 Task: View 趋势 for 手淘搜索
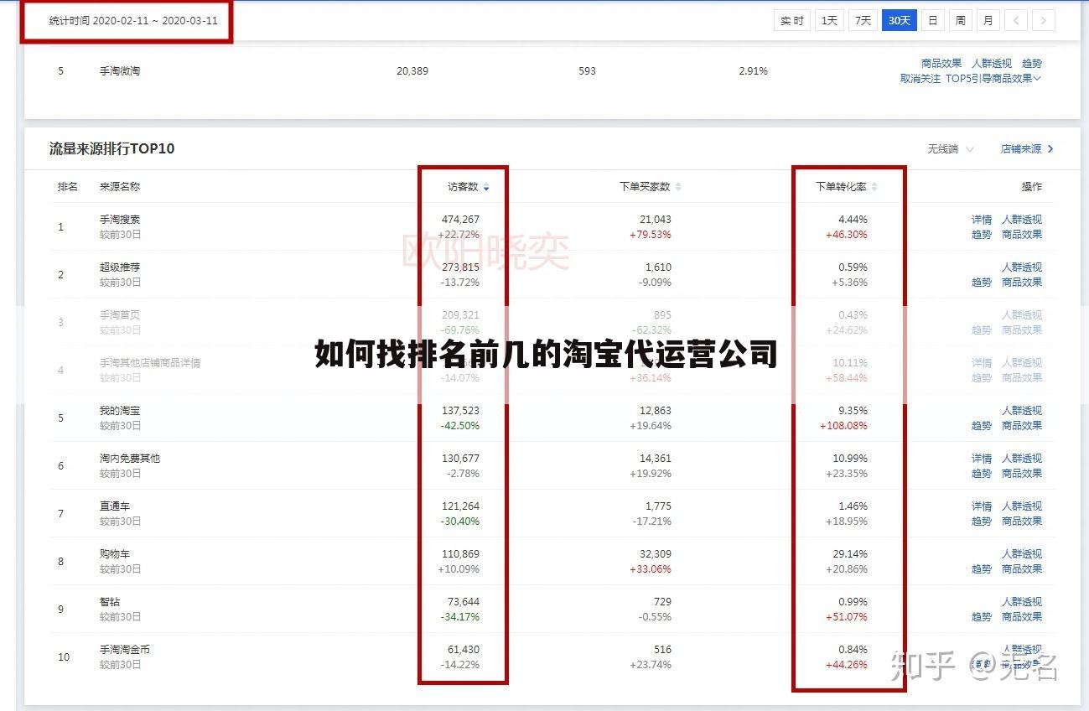(982, 235)
